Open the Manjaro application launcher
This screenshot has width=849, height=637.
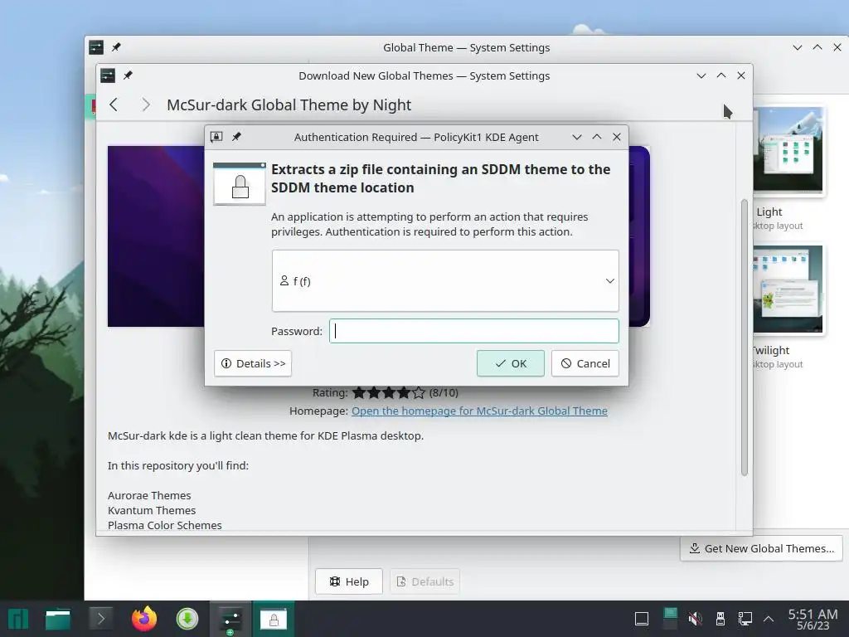point(18,619)
